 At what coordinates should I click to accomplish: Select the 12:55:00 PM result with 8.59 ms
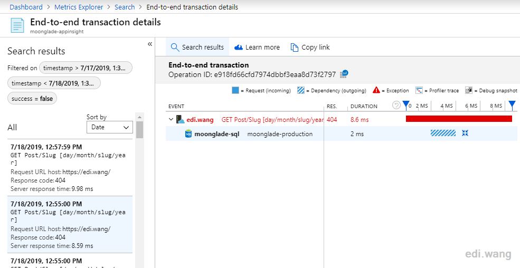click(x=70, y=224)
